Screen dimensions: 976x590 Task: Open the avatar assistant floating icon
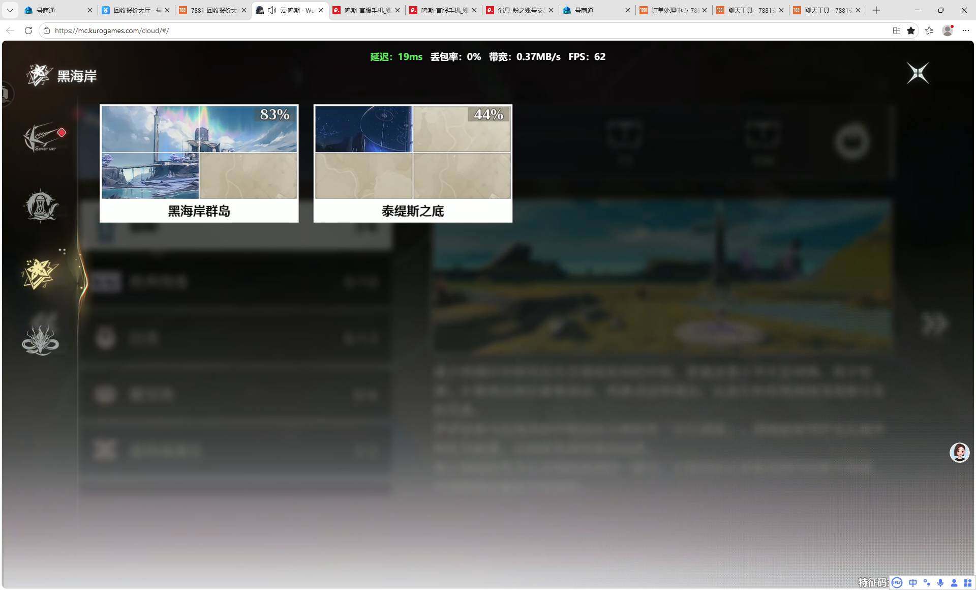click(959, 452)
